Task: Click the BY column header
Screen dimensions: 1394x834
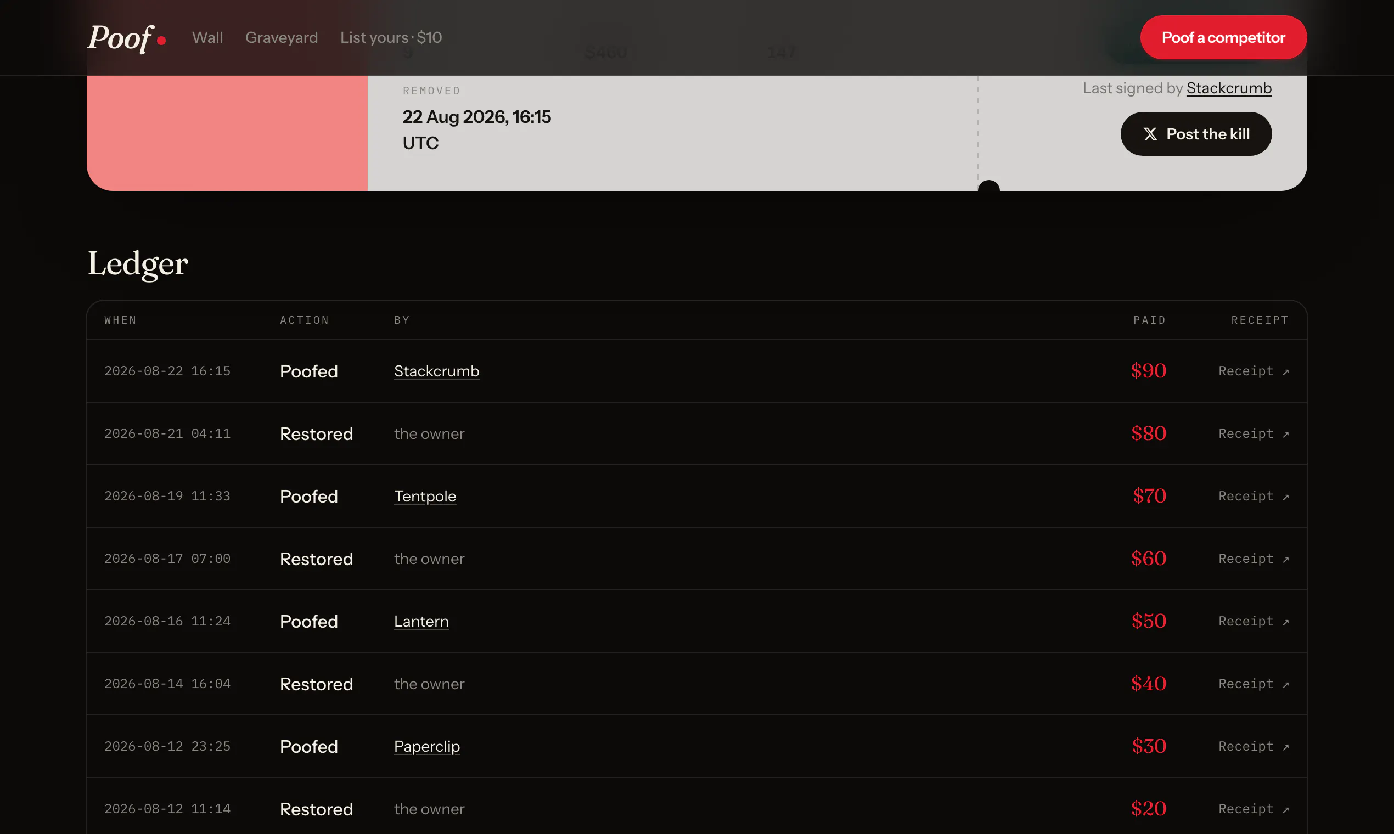Action: click(x=402, y=320)
